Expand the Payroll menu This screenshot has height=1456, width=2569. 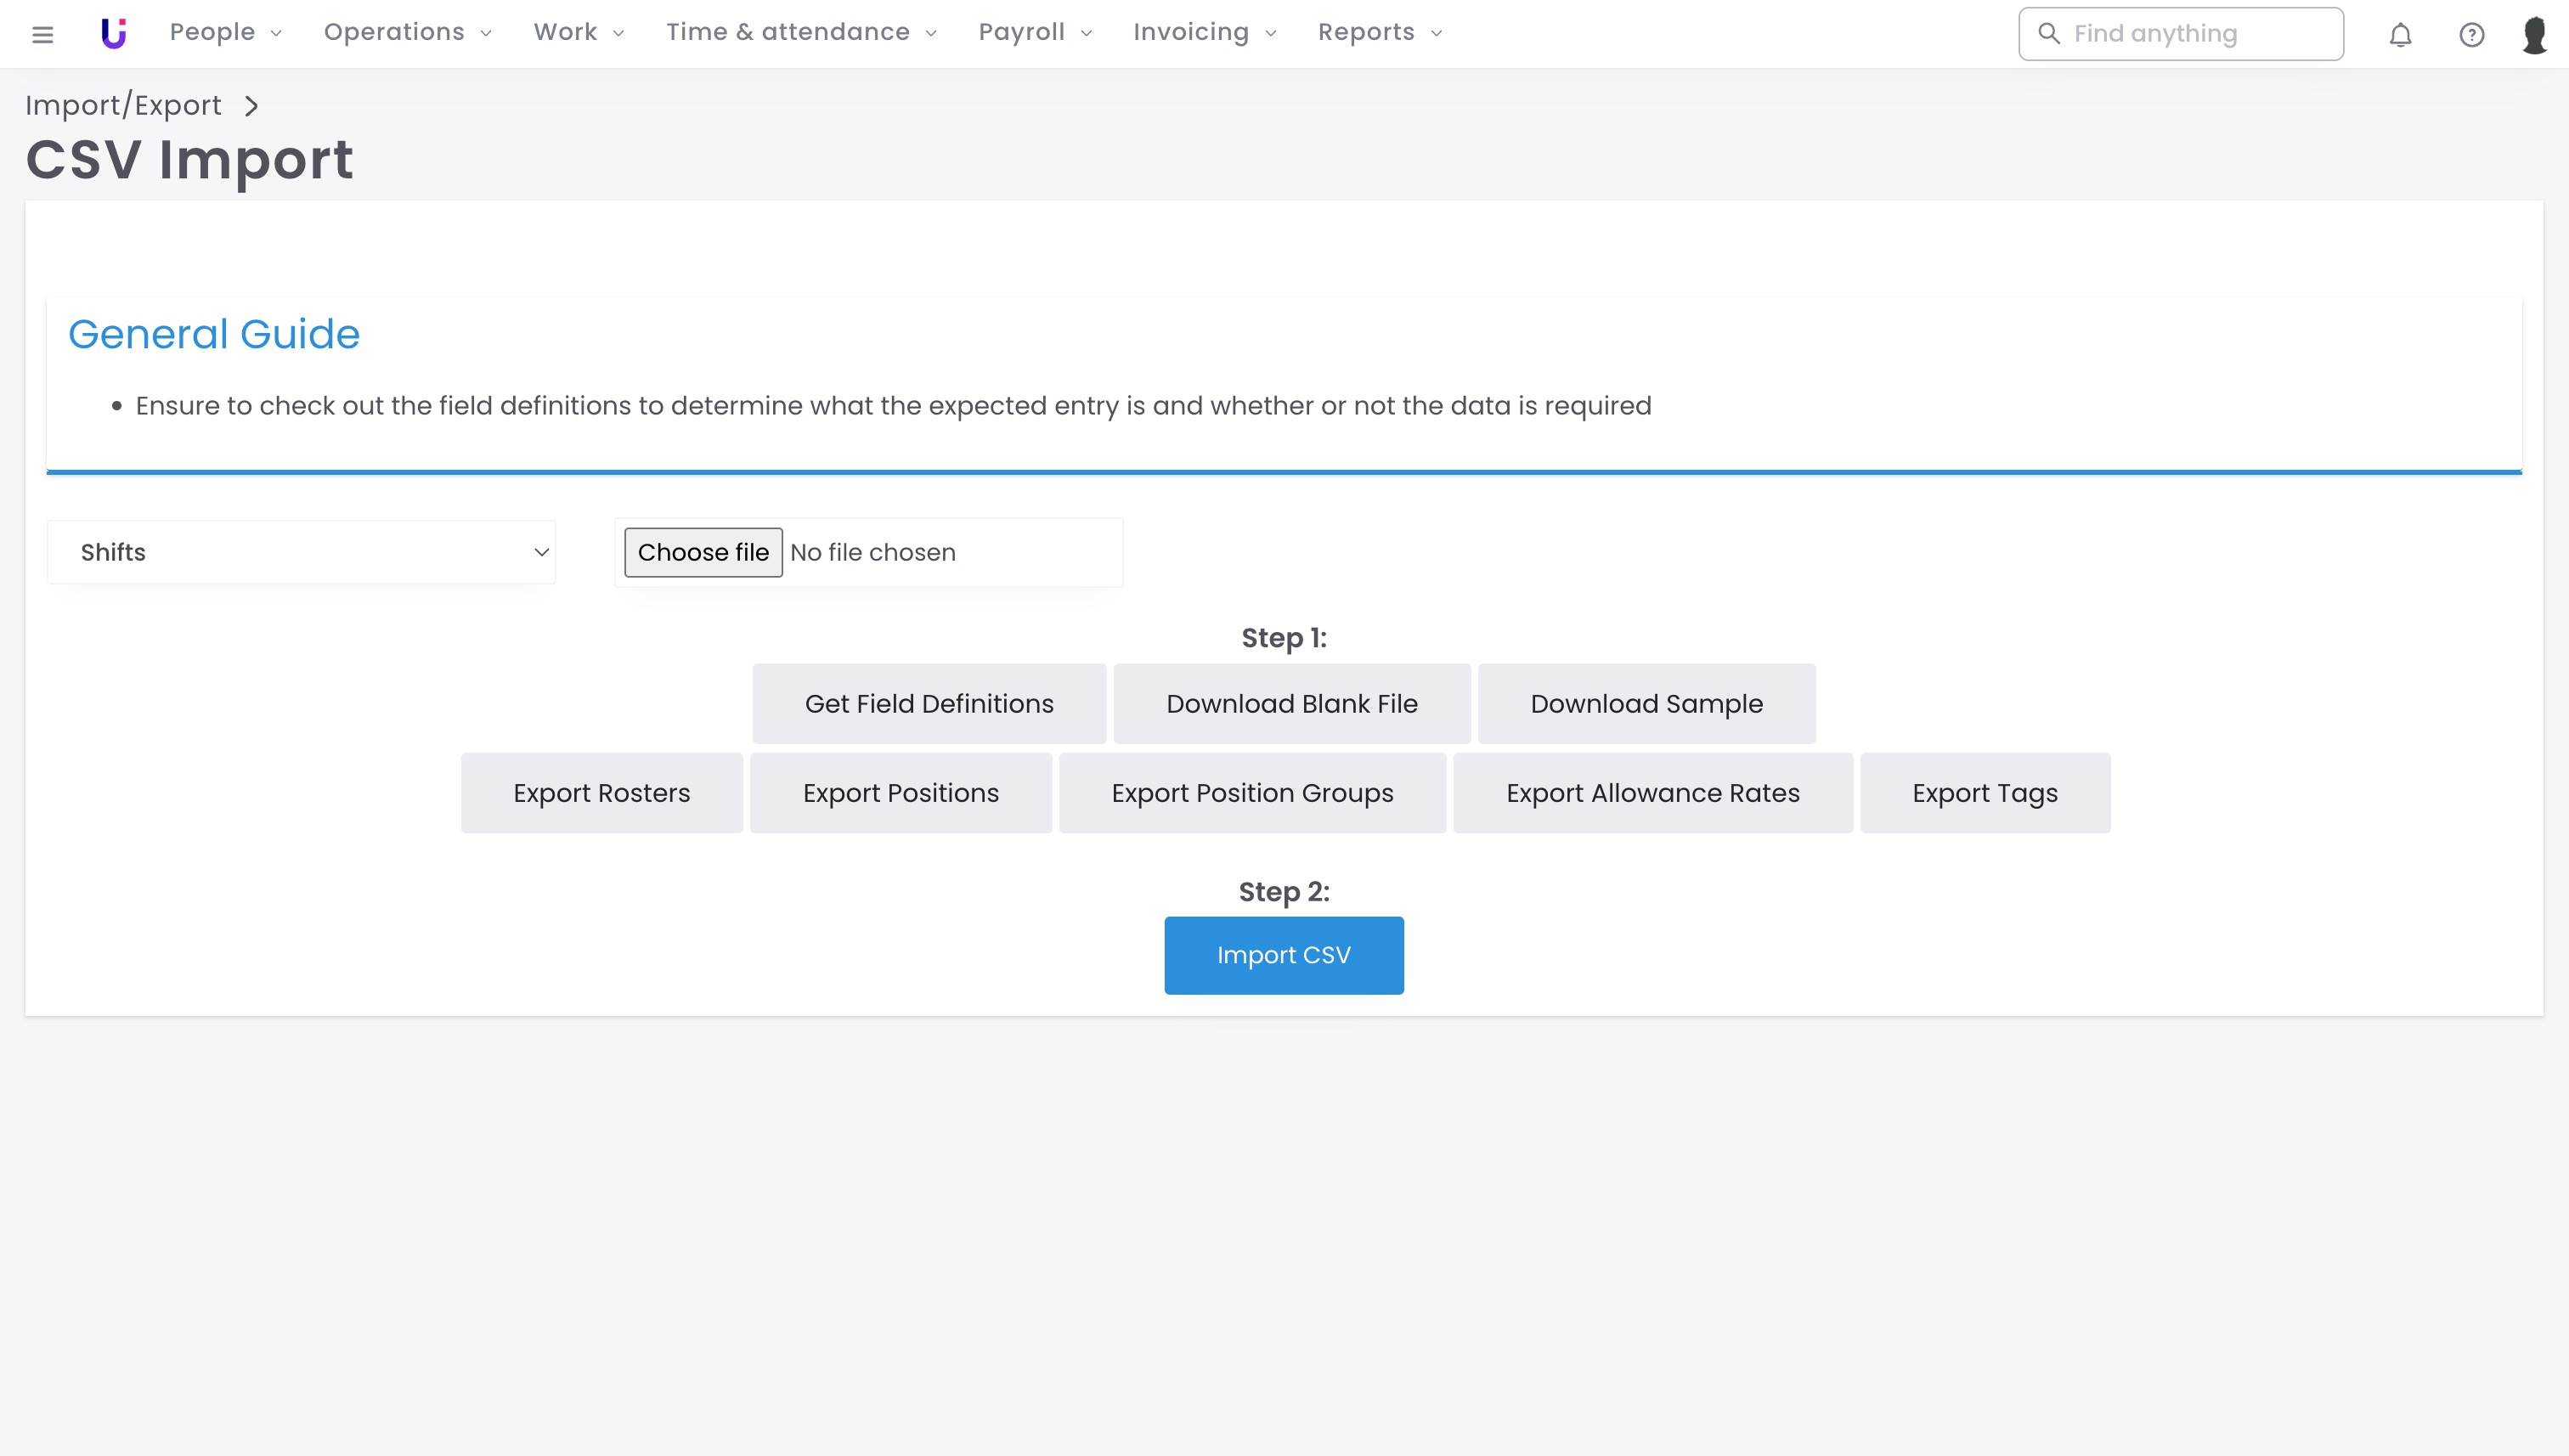point(1034,33)
